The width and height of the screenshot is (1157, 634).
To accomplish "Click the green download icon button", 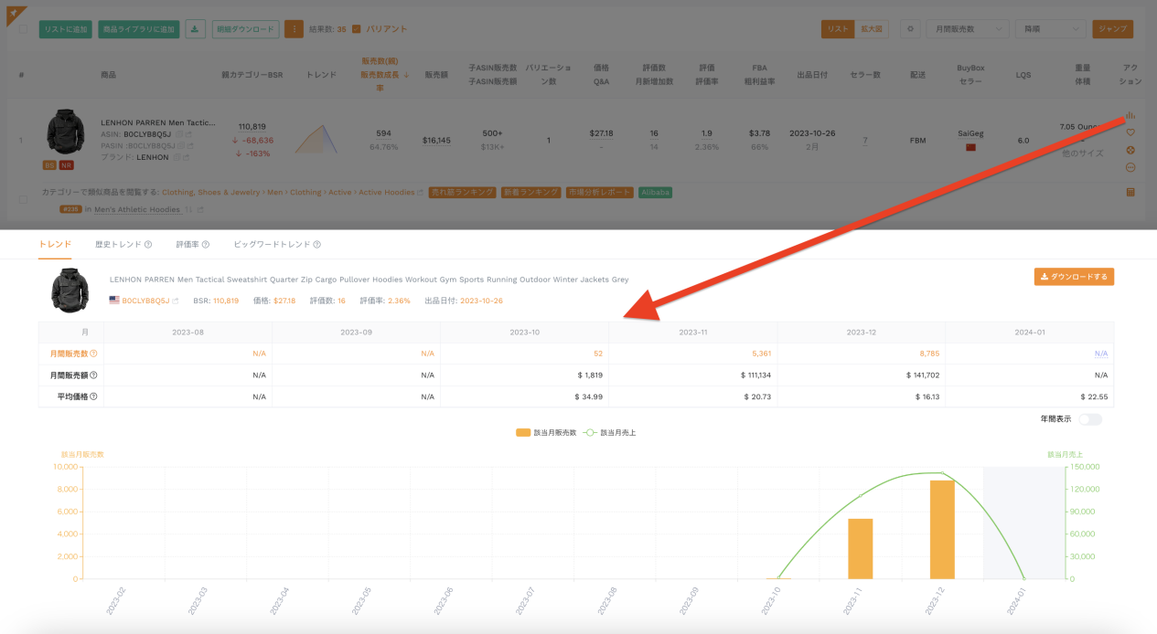I will [195, 29].
